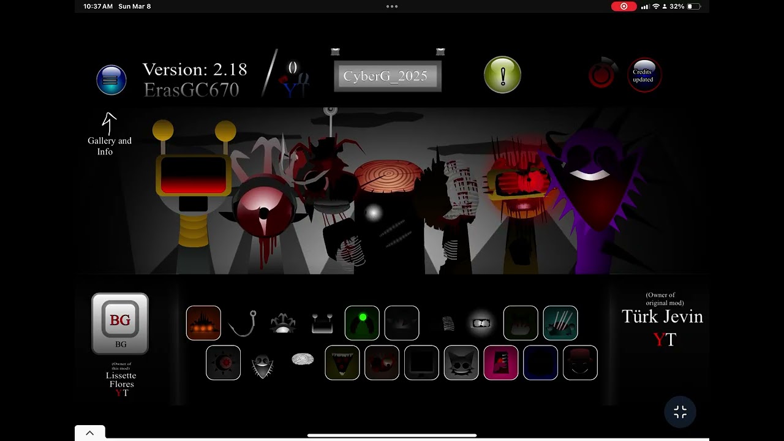This screenshot has height=441, width=784.
Task: Select the coiled spring sound icon
Action: click(x=448, y=323)
